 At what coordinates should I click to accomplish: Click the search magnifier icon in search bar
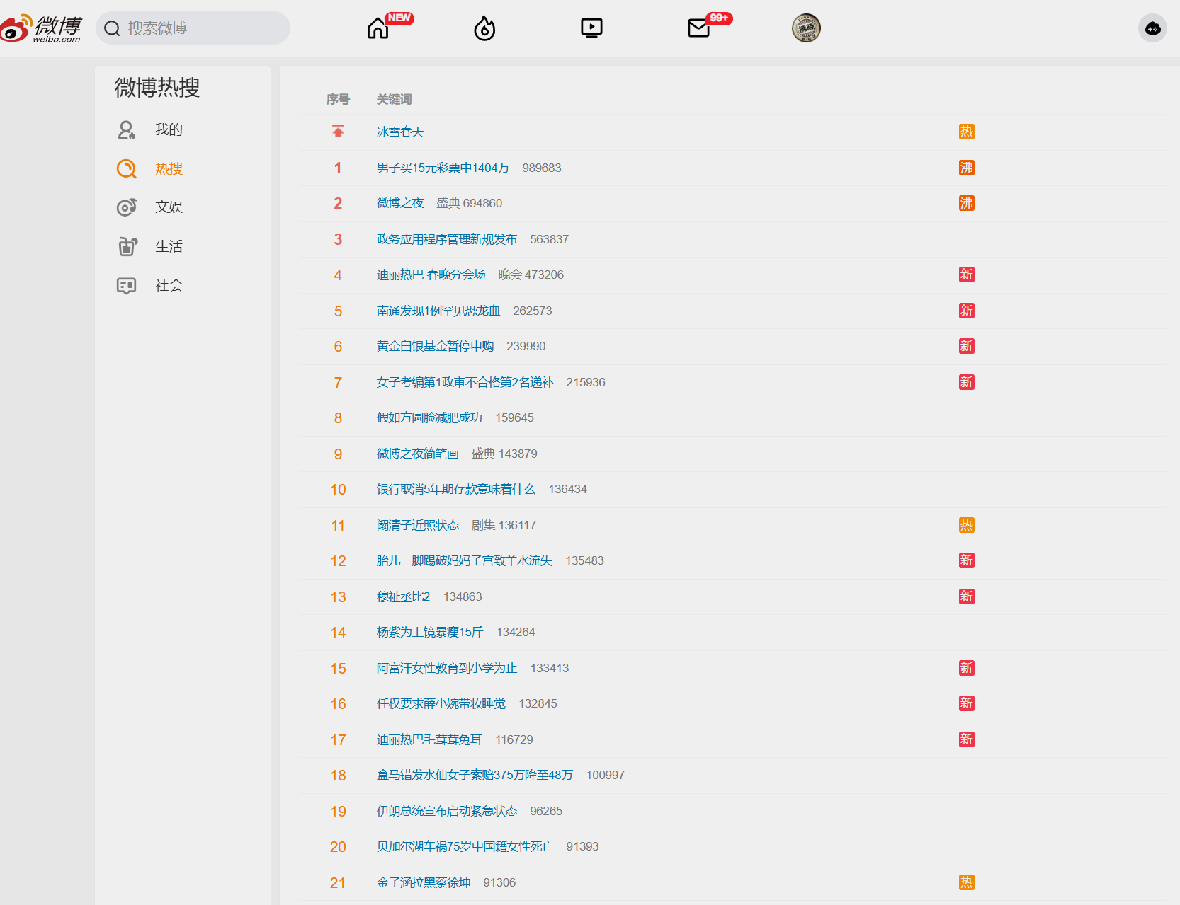click(112, 28)
